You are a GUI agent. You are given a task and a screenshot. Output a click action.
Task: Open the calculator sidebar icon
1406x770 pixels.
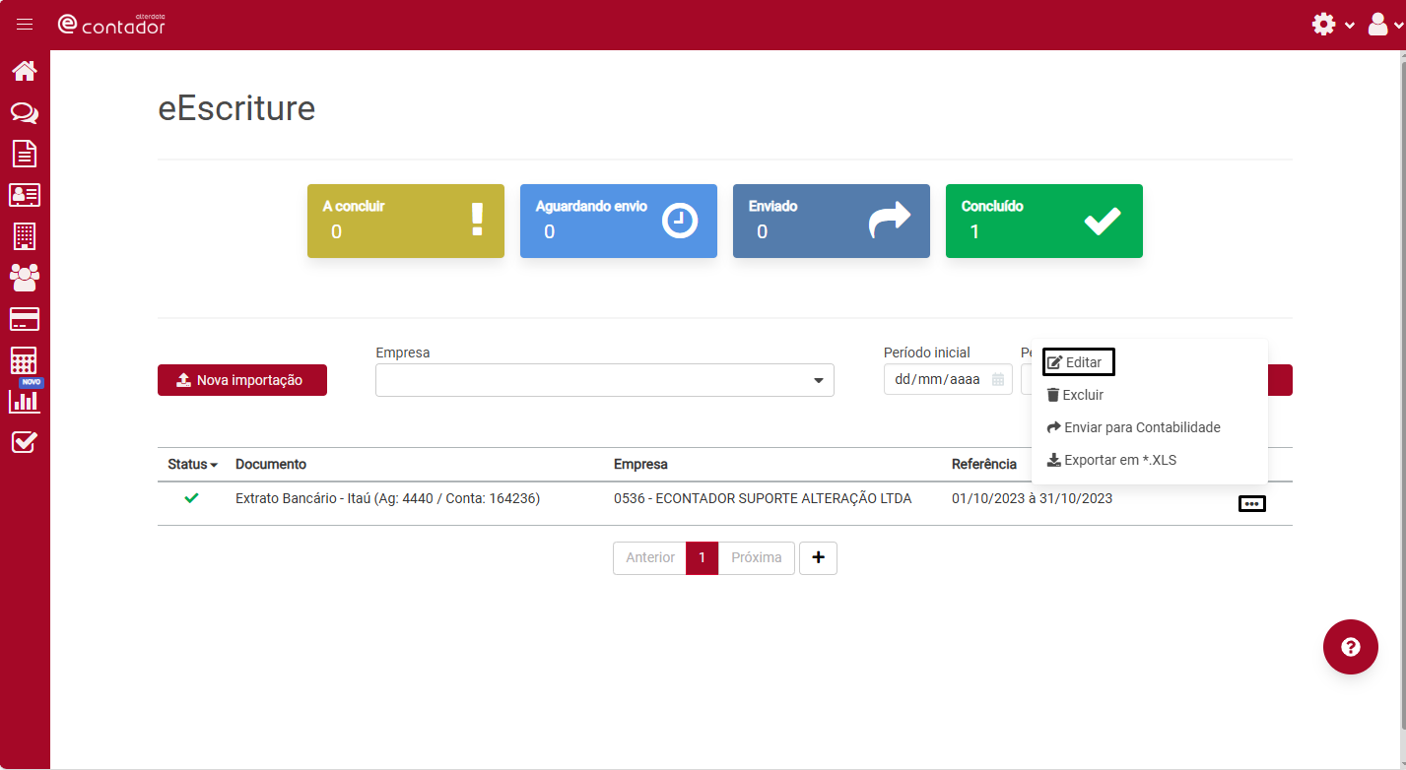(x=25, y=360)
